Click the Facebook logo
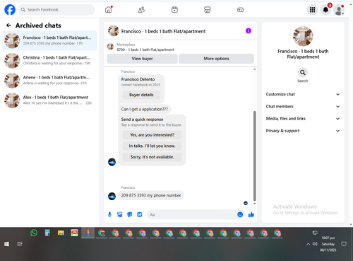The width and height of the screenshot is (353, 261). coord(10,10)
